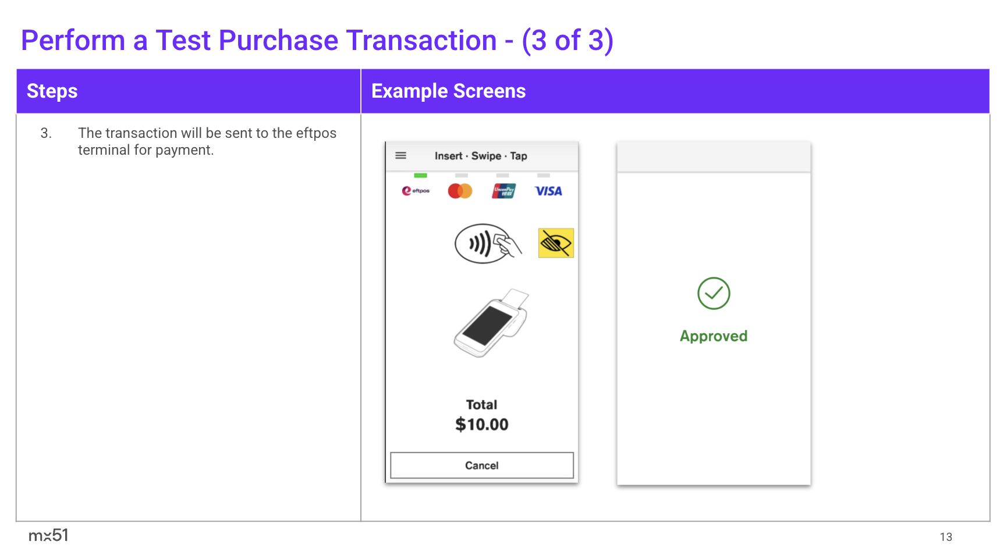Viewport: 1000px width, 549px height.
Task: Select the Example Screens column header
Action: (x=448, y=91)
